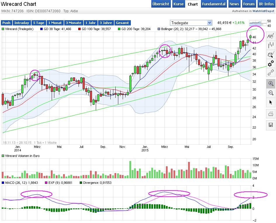Select the line chart type icon

(271, 36)
